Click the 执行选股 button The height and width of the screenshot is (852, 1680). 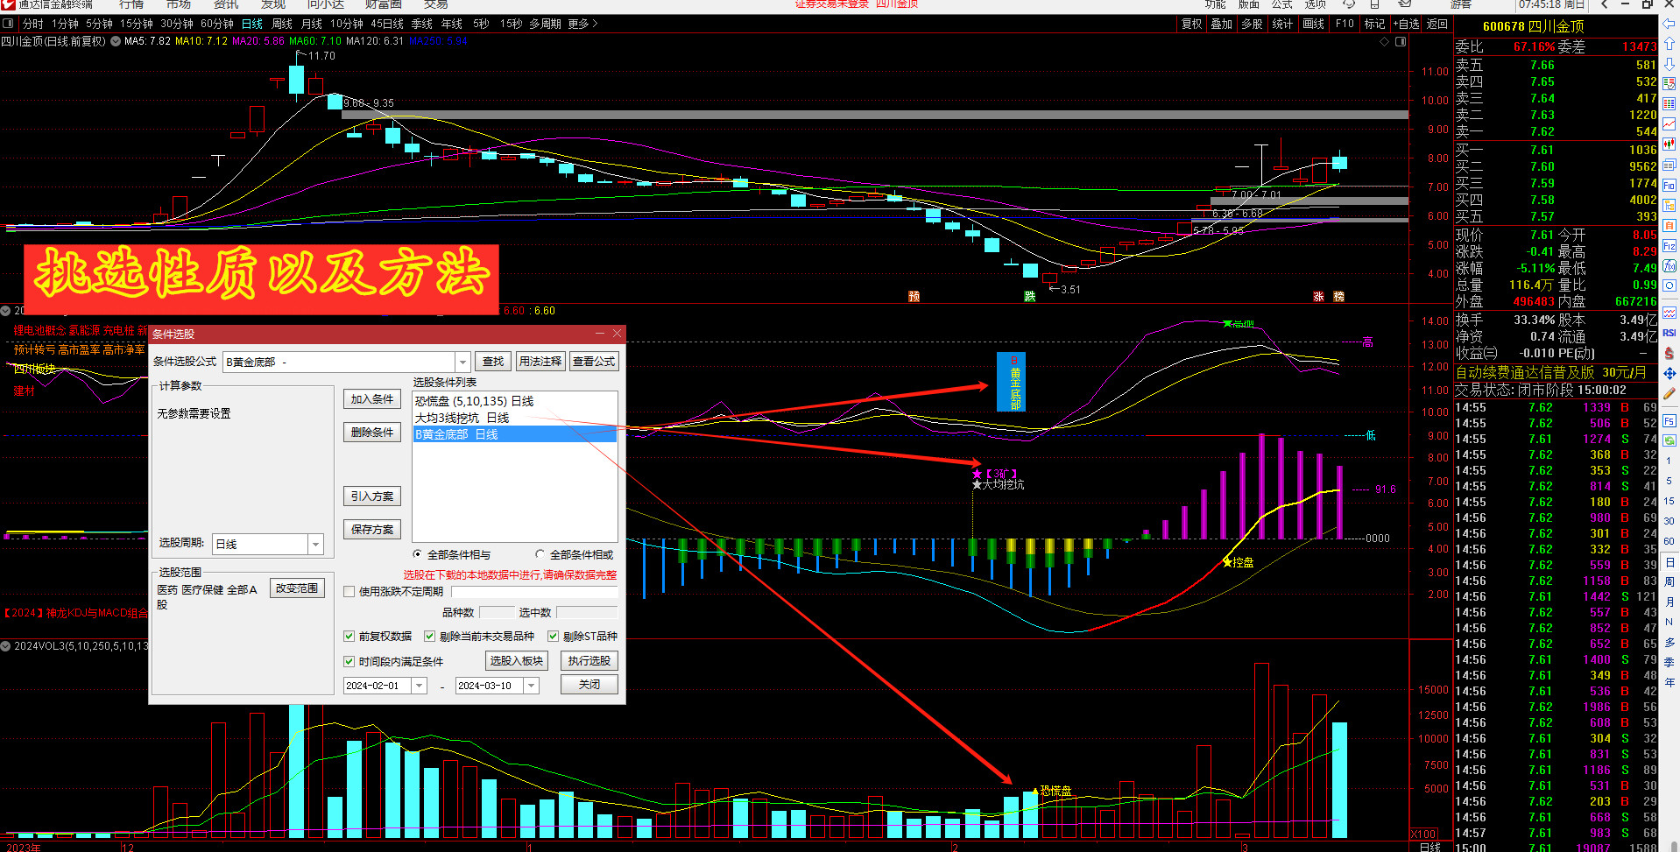(589, 661)
